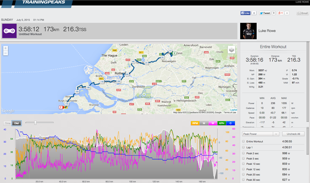The height and width of the screenshot is (183, 310).
Task: Click the Entire Workout heading
Action: [x=273, y=47]
